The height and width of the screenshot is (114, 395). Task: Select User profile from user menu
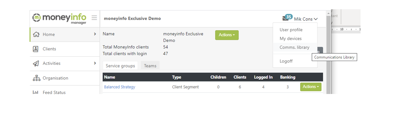[291, 30]
